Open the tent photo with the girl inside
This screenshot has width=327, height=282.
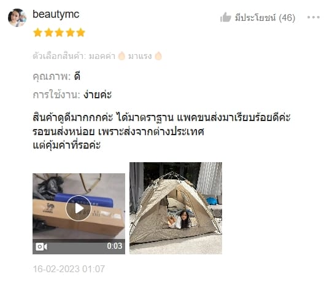tap(175, 208)
